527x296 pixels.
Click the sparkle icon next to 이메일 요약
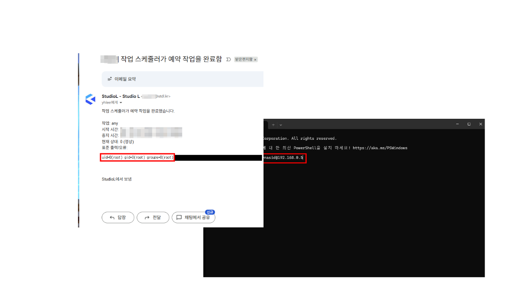coord(110,79)
